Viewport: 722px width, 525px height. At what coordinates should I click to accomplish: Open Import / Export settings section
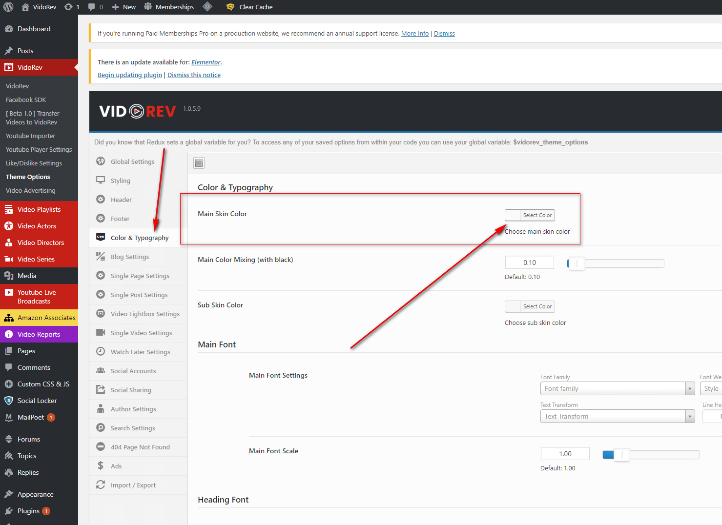[133, 485]
